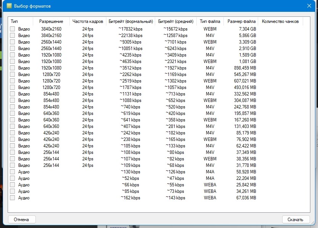
Task: Enable the 1920x1080 M4V 898,459 MB row checkbox
Action: click(x=12, y=68)
